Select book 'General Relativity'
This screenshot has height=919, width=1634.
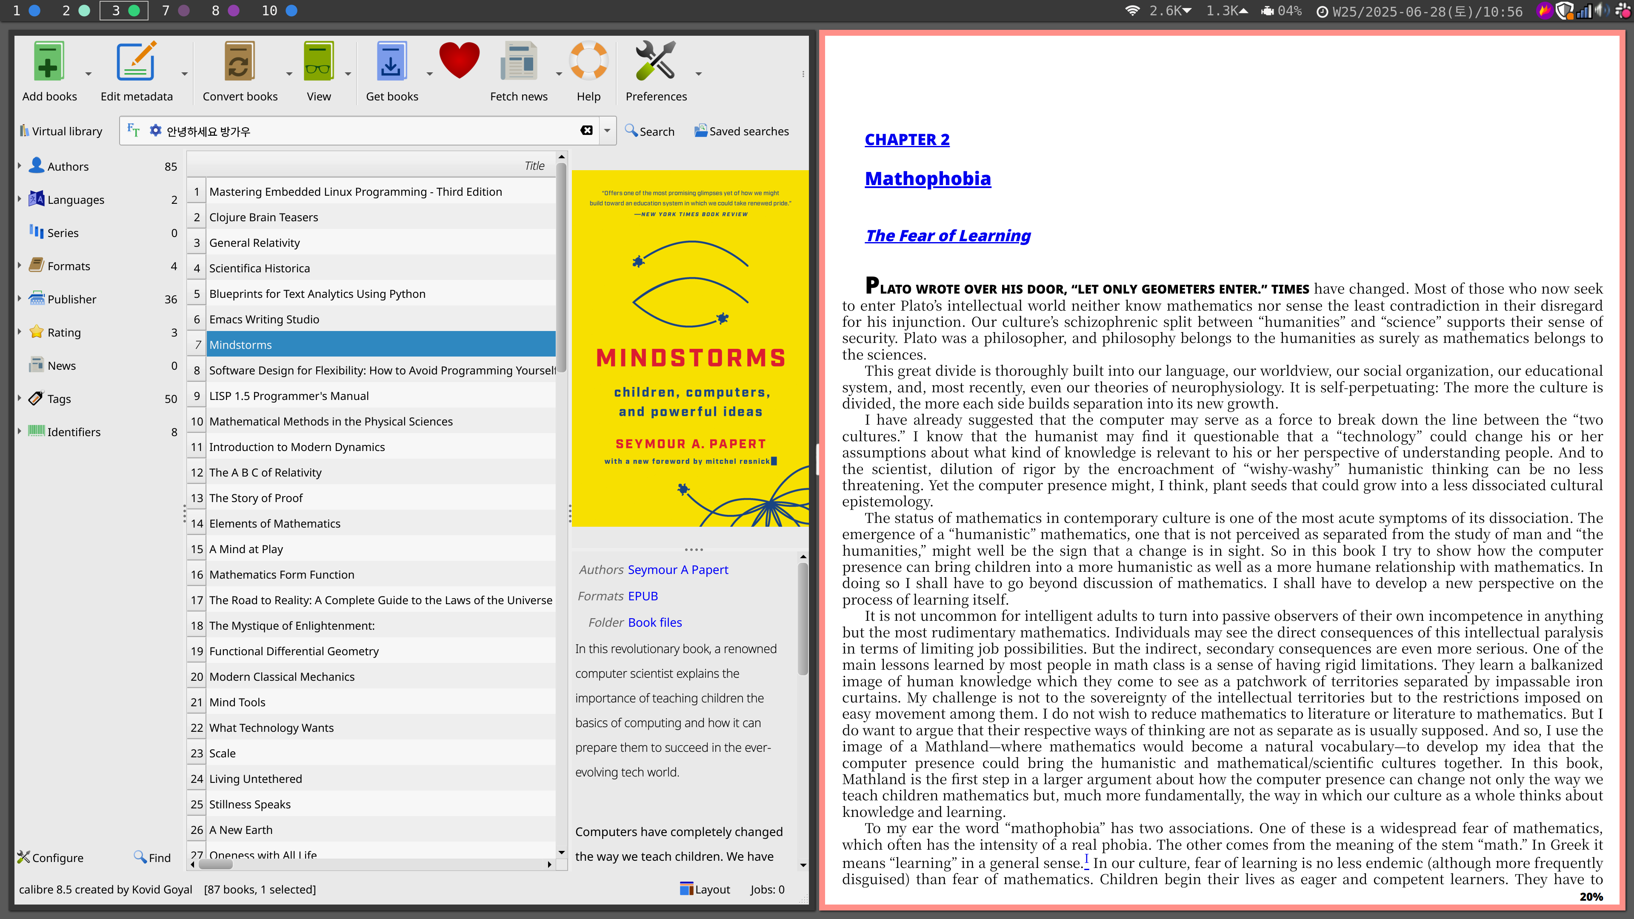[380, 242]
